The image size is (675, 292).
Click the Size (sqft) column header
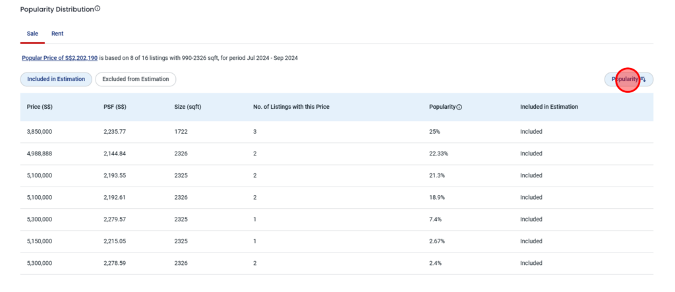pyautogui.click(x=188, y=107)
